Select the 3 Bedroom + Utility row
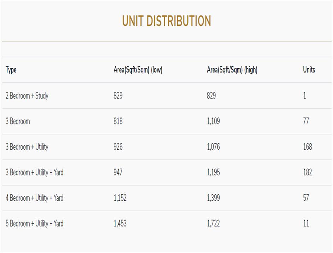This screenshot has height=253, width=333. 27,147
